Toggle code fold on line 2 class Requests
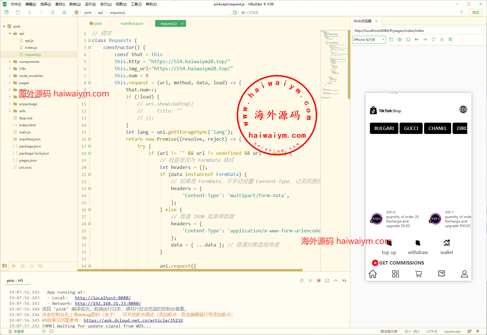Screen dimensions: 487x335 tap(89, 41)
